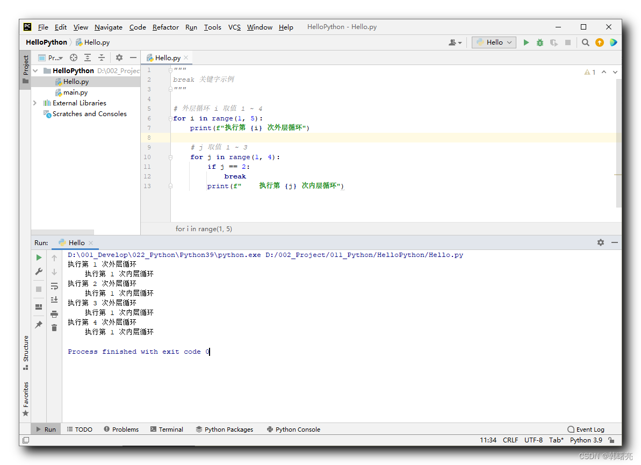This screenshot has width=641, height=465.
Task: Close the Hello run tab
Action: click(91, 243)
